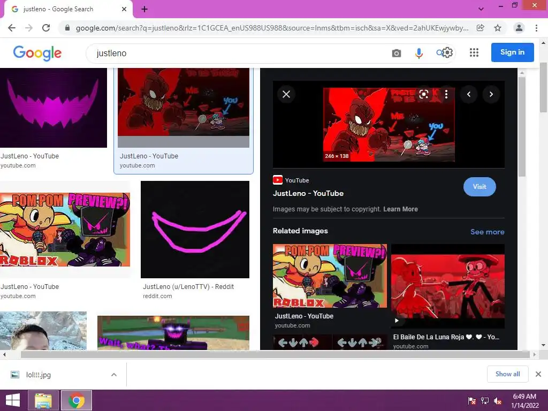Open the Chrome three-dot menu
548x411 pixels.
pyautogui.click(x=536, y=28)
